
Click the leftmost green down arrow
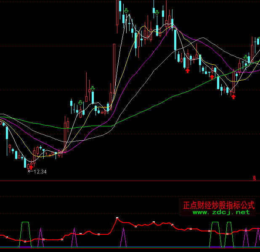pos(80,102)
